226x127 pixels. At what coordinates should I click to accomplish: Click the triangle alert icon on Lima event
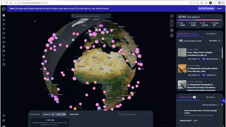click(x=220, y=49)
